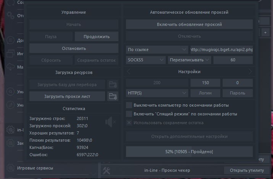Check Выключить компьютер по окончании работы

pyautogui.click(x=129, y=105)
